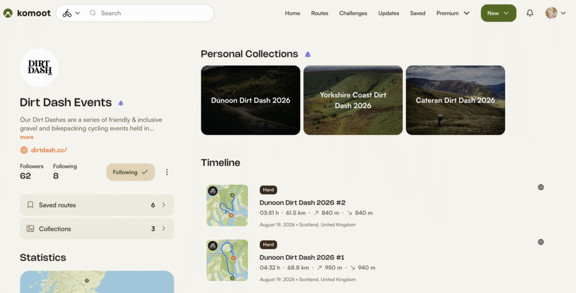This screenshot has height=293, width=576.
Task: Click the 68.8 km distance text
Action: [299, 268]
